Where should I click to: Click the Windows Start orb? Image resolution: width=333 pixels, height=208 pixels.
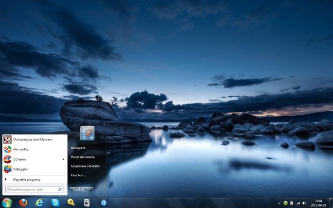tap(7, 203)
